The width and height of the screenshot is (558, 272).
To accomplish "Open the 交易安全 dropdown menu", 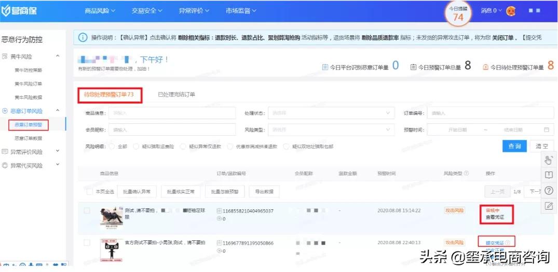I will pos(147,11).
